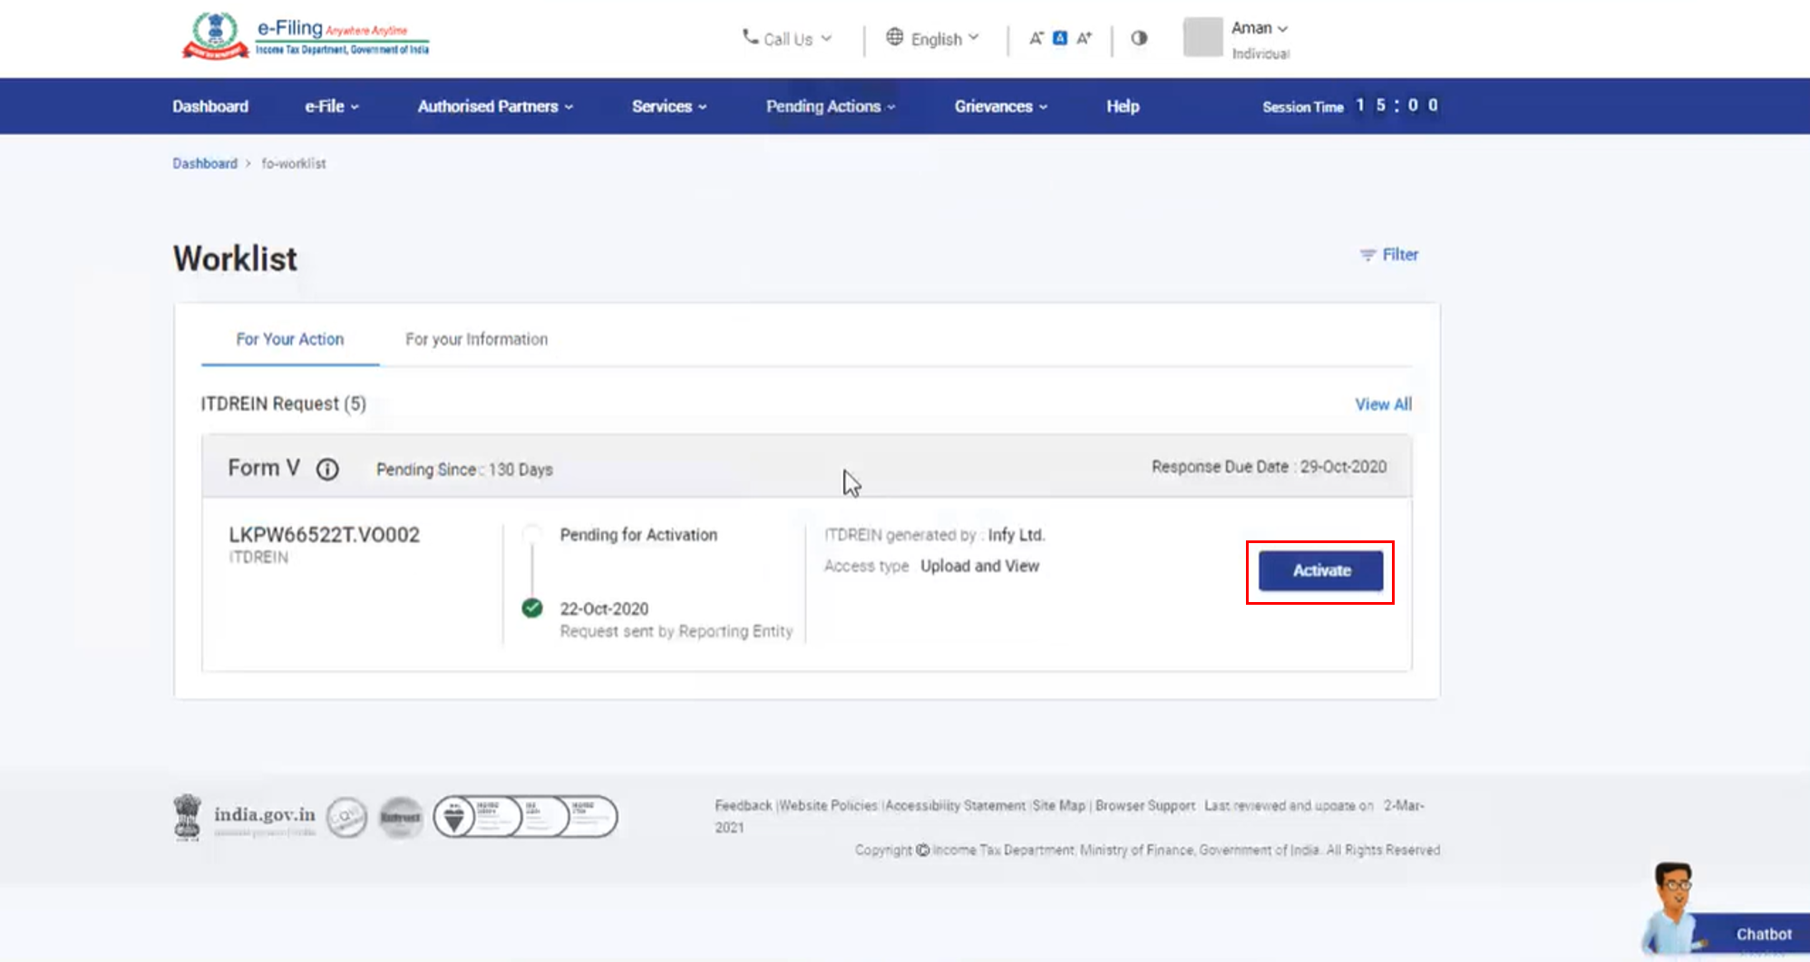Go to Dashboard via the breadcrumb link
Screen dimensions: 1810x962
coord(205,163)
